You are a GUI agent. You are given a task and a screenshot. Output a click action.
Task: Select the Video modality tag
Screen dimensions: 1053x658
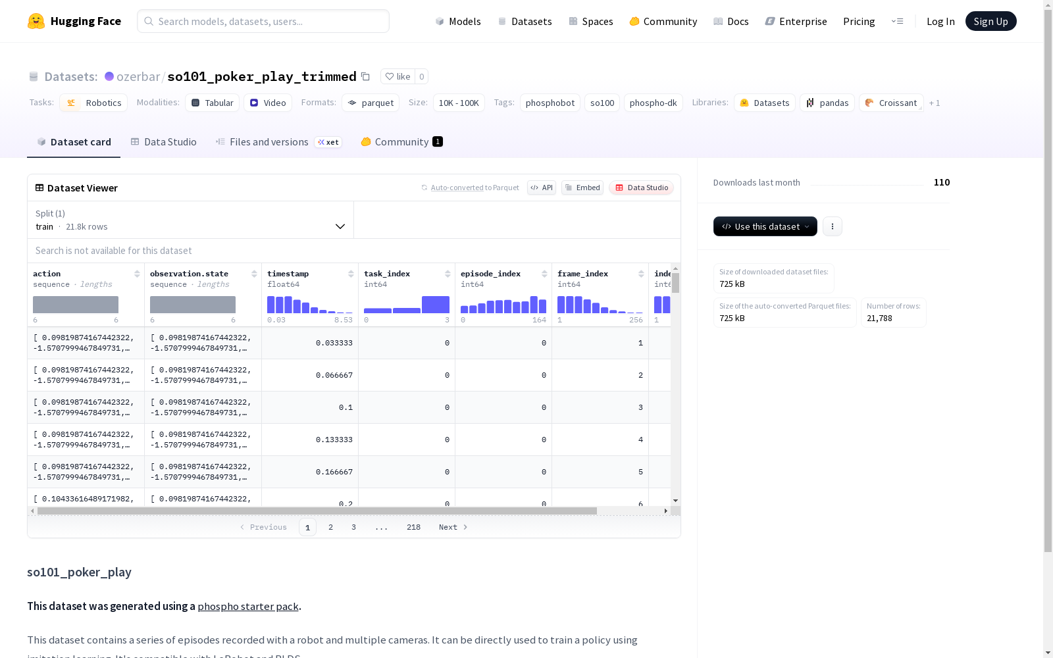coord(268,103)
